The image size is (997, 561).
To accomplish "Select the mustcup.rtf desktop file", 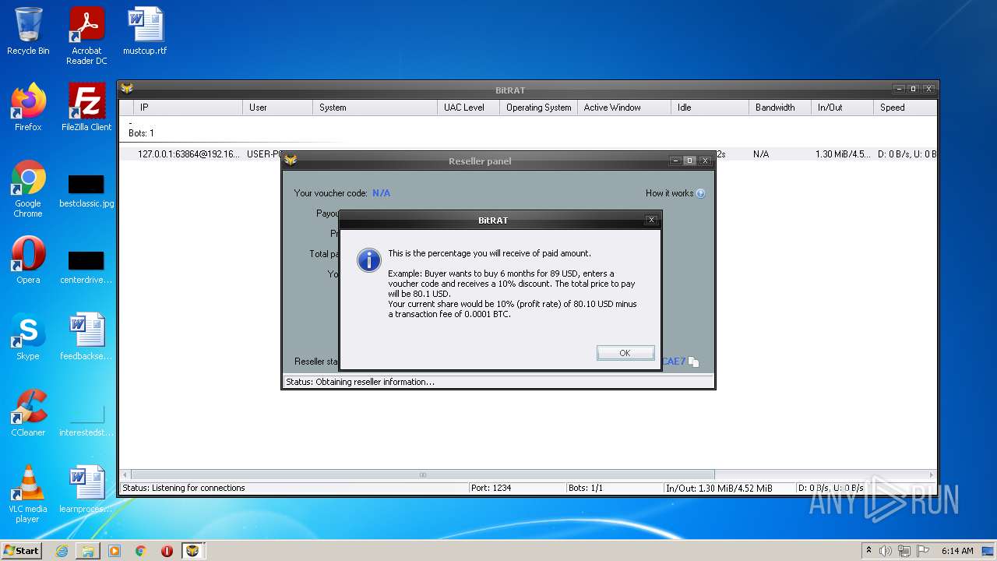I will coord(145,31).
